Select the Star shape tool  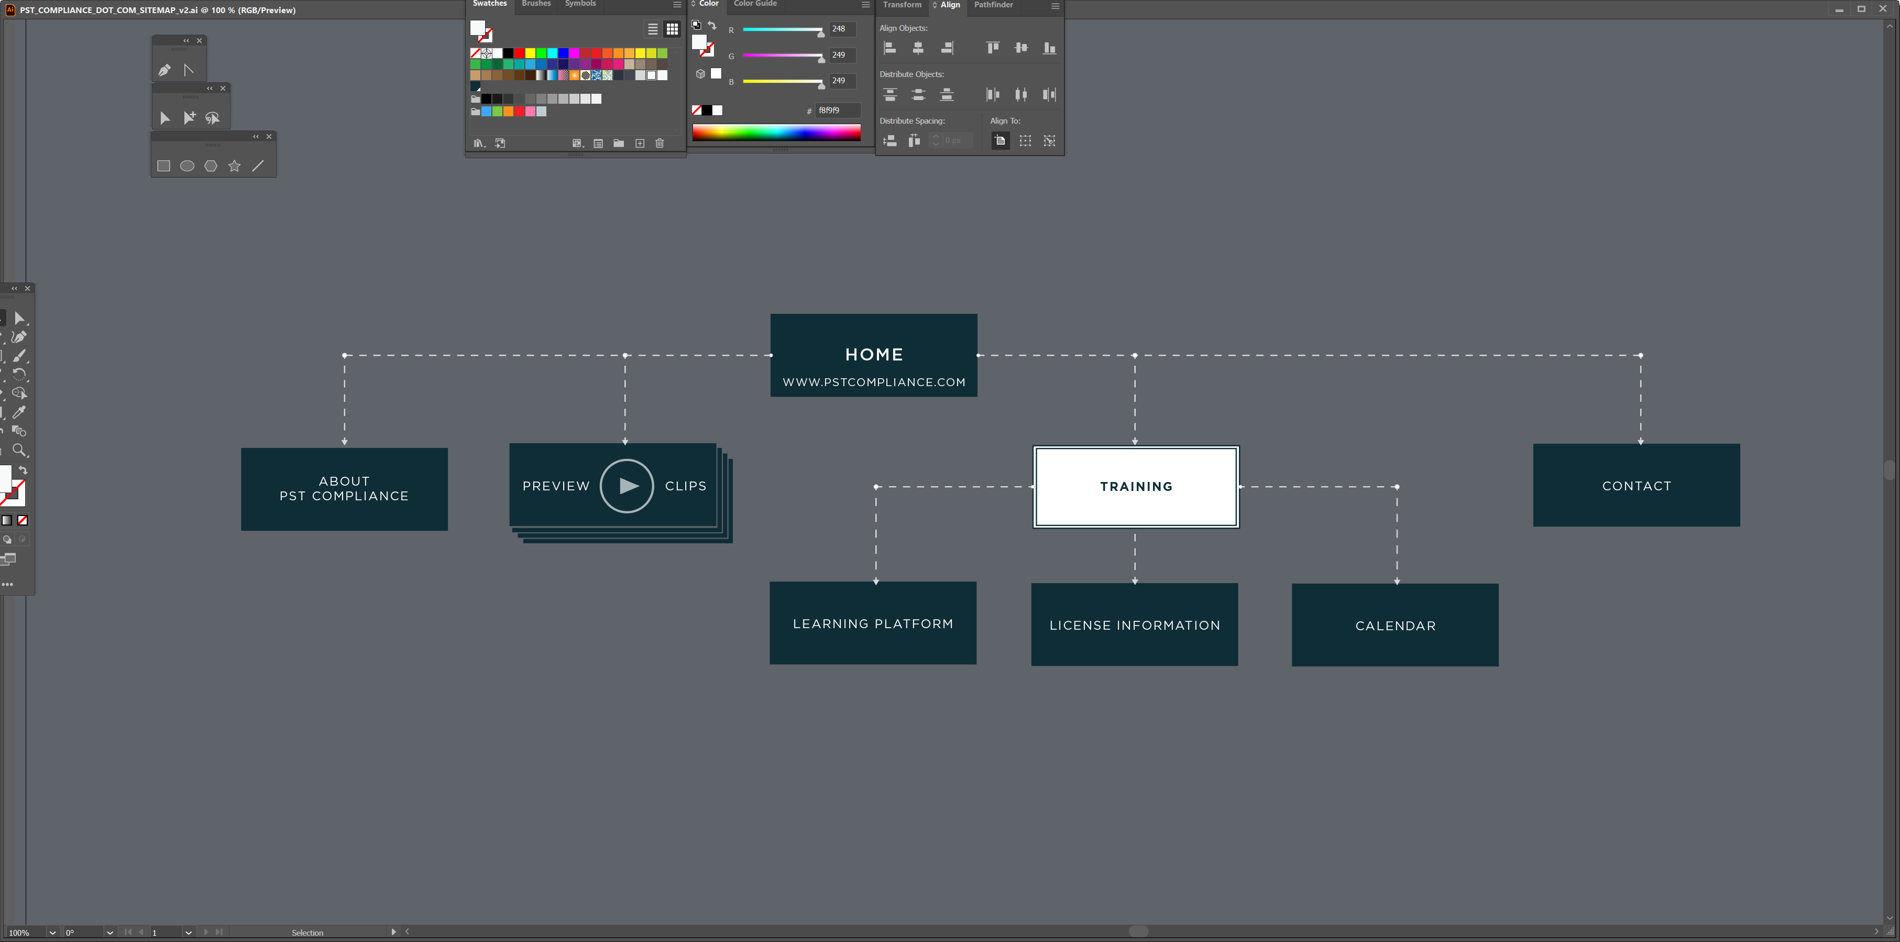tap(235, 166)
